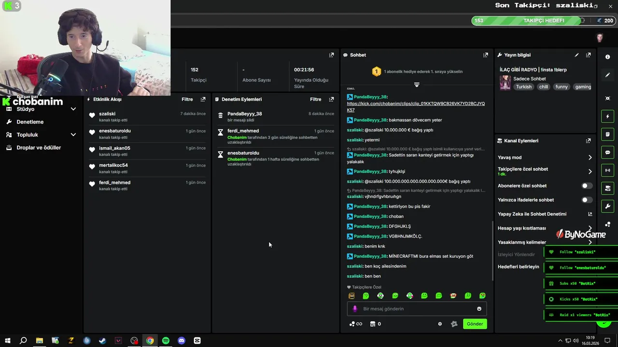Open chat settings gear icon
618x347 pixels.
(x=440, y=324)
